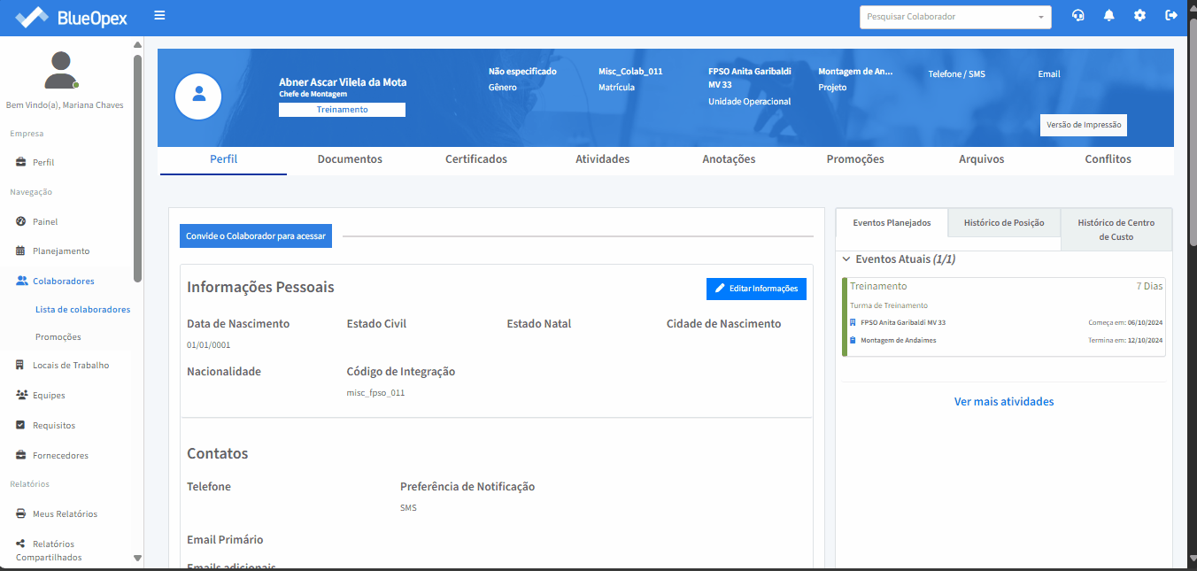The width and height of the screenshot is (1197, 571).
Task: Open Meus Relatórios in the sidebar
Action: pyautogui.click(x=66, y=513)
